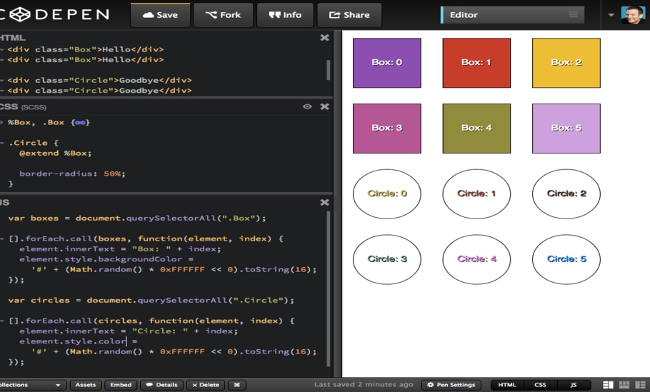This screenshot has height=392, width=650.
Task: Click the var circles declaration line
Action: point(151,301)
